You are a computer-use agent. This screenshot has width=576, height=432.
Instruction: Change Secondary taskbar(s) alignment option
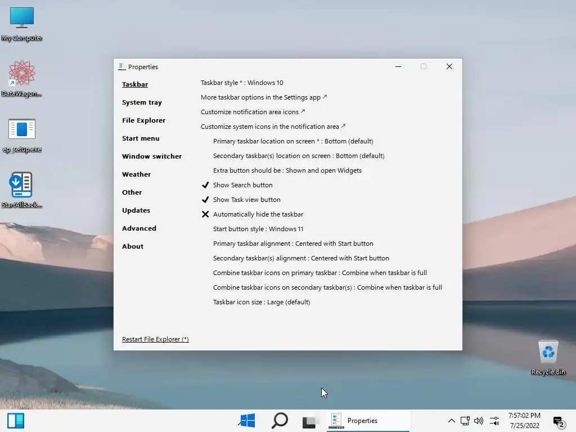301,258
